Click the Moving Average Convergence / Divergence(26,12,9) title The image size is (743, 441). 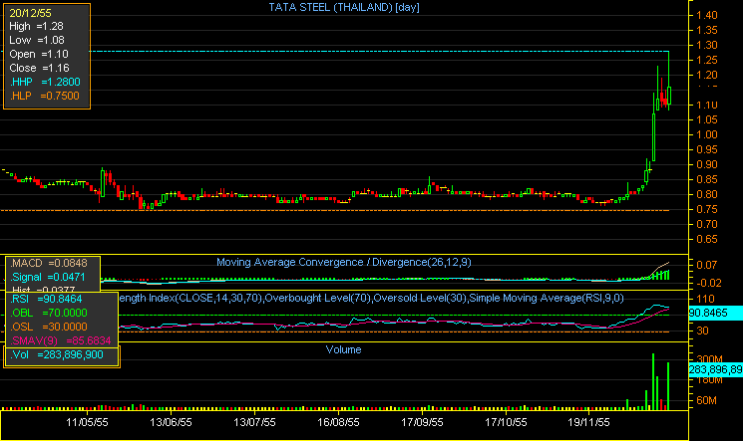click(344, 262)
